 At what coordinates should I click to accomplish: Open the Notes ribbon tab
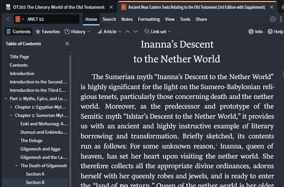pyautogui.click(x=127, y=19)
